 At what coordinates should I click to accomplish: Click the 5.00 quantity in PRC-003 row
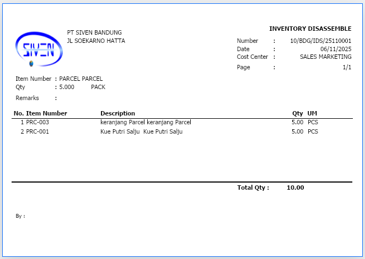[x=298, y=122]
